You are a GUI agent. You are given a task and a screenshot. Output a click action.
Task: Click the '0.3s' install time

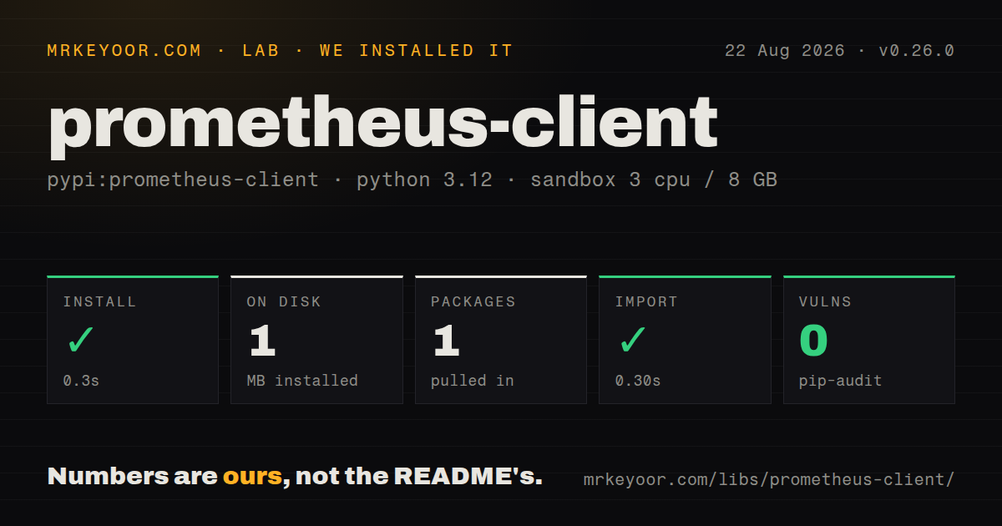point(81,381)
